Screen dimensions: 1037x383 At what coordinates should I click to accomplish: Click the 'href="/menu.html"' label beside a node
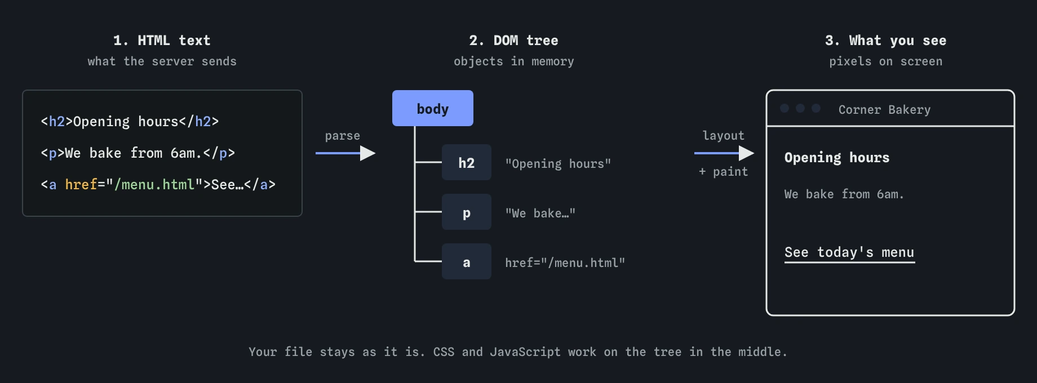tap(565, 263)
